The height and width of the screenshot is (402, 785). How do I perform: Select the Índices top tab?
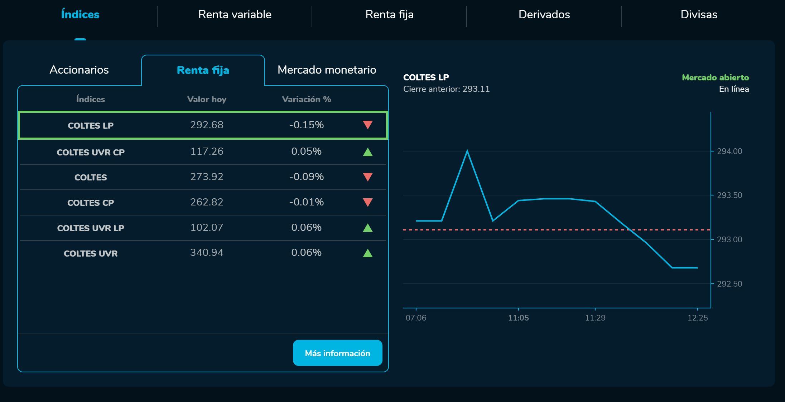click(x=80, y=14)
